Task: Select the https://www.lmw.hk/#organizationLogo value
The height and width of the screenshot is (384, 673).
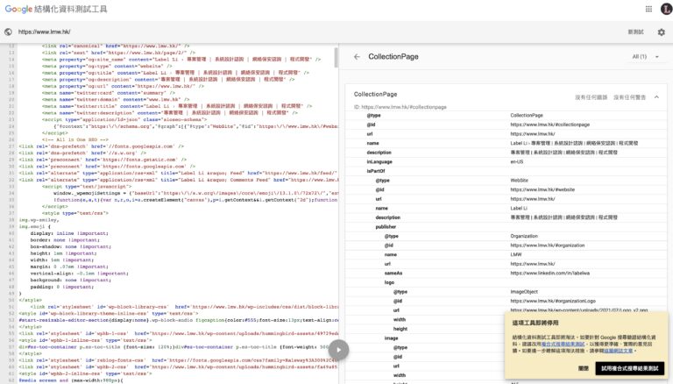Action: (553, 301)
